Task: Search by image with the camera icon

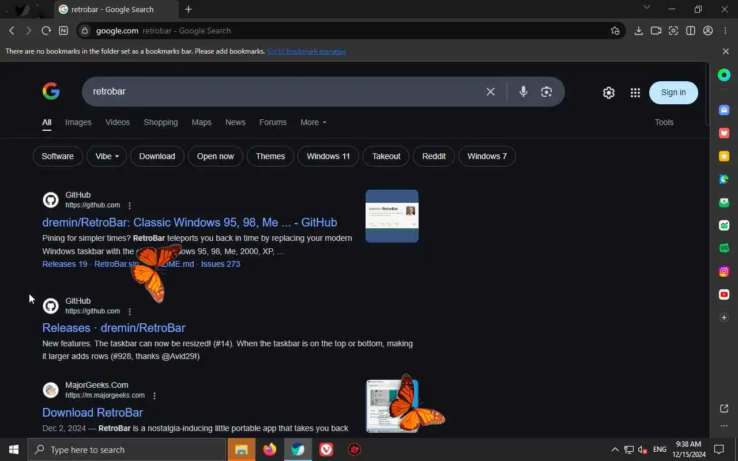Action: (547, 92)
